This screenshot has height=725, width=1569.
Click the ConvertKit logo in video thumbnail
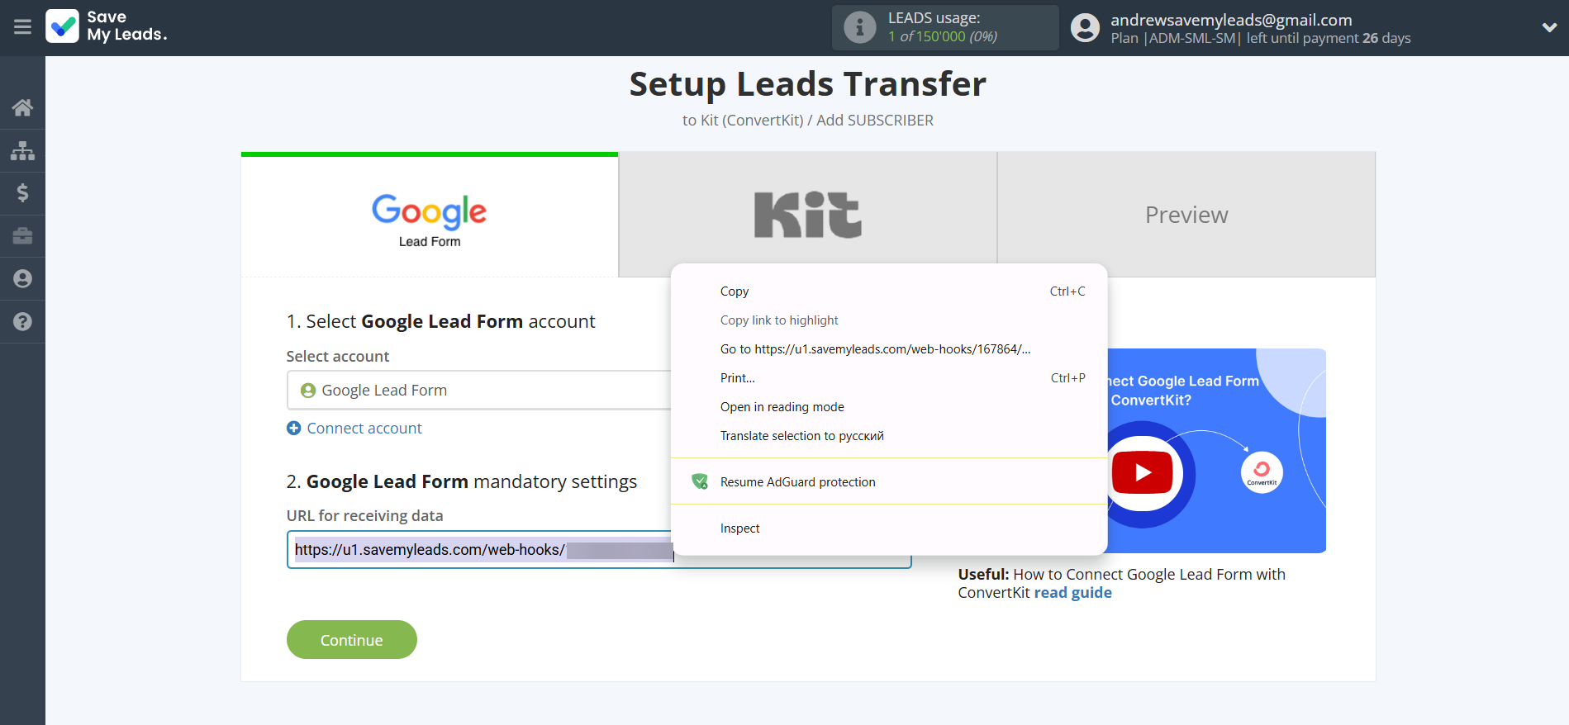(1262, 472)
